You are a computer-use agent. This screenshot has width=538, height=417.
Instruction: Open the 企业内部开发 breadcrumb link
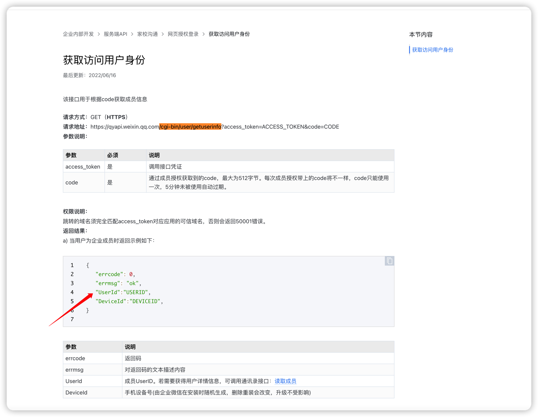coord(78,34)
